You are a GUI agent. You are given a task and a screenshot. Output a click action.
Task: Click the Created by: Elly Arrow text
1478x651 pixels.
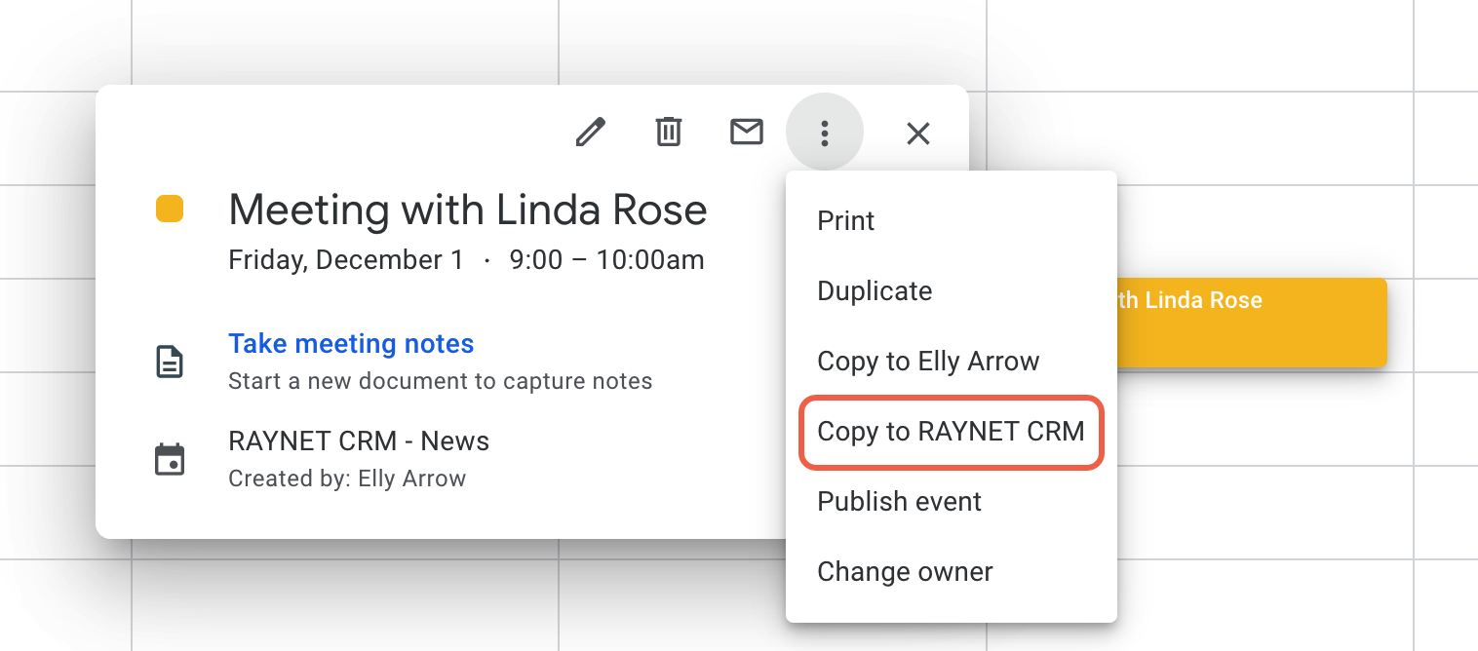[347, 479]
